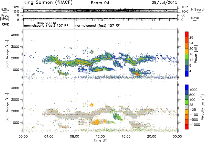
Task: Click the green velocity patch near 14:20
Action: click(x=115, y=116)
